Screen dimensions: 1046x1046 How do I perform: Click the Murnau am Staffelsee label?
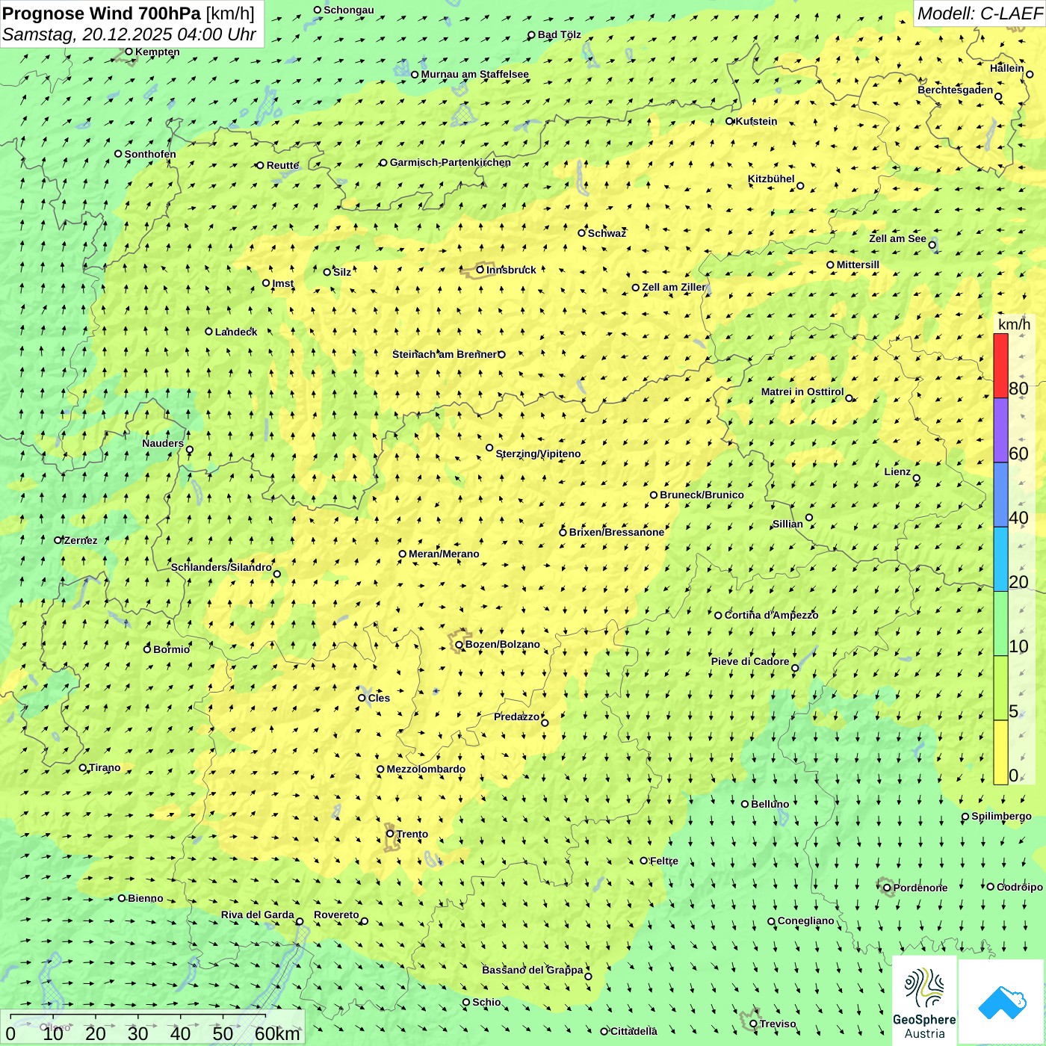point(475,74)
